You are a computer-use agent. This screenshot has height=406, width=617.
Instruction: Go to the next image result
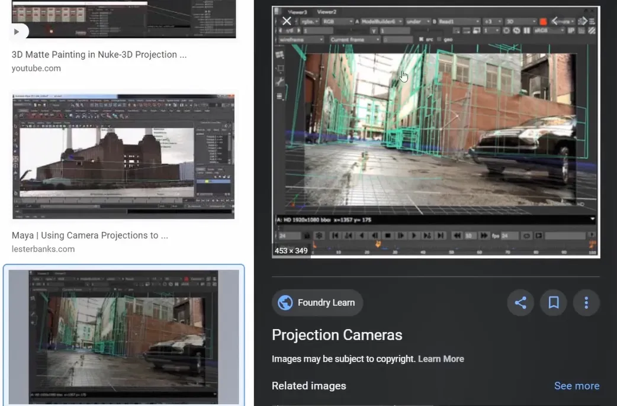point(584,21)
